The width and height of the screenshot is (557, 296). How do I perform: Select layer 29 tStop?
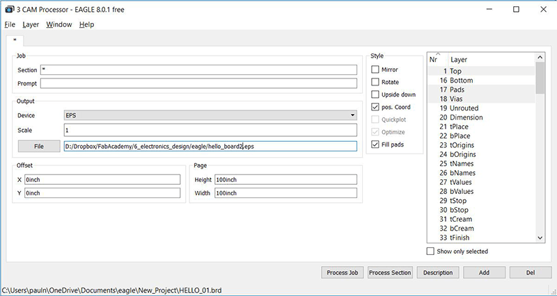tap(482, 201)
